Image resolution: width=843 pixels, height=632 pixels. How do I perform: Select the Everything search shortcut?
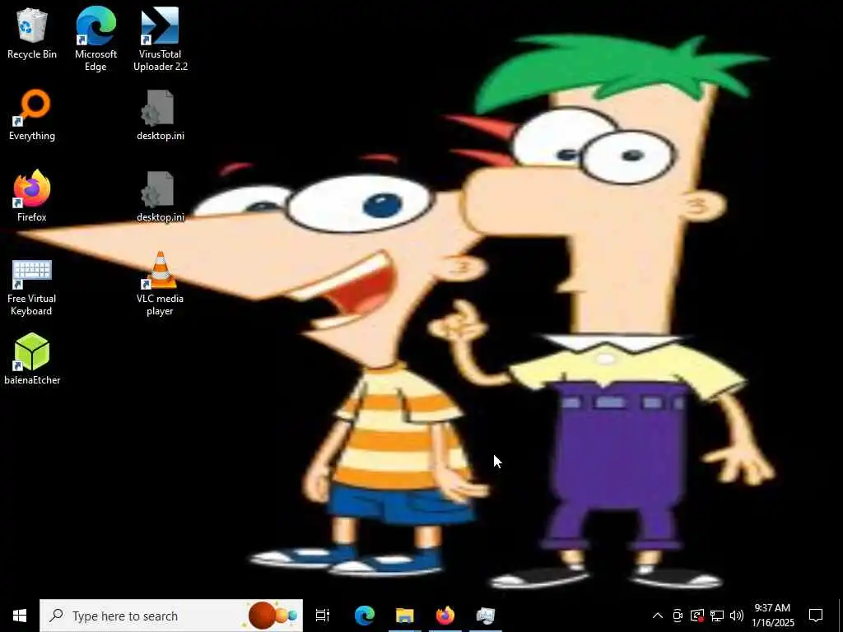tap(32, 115)
